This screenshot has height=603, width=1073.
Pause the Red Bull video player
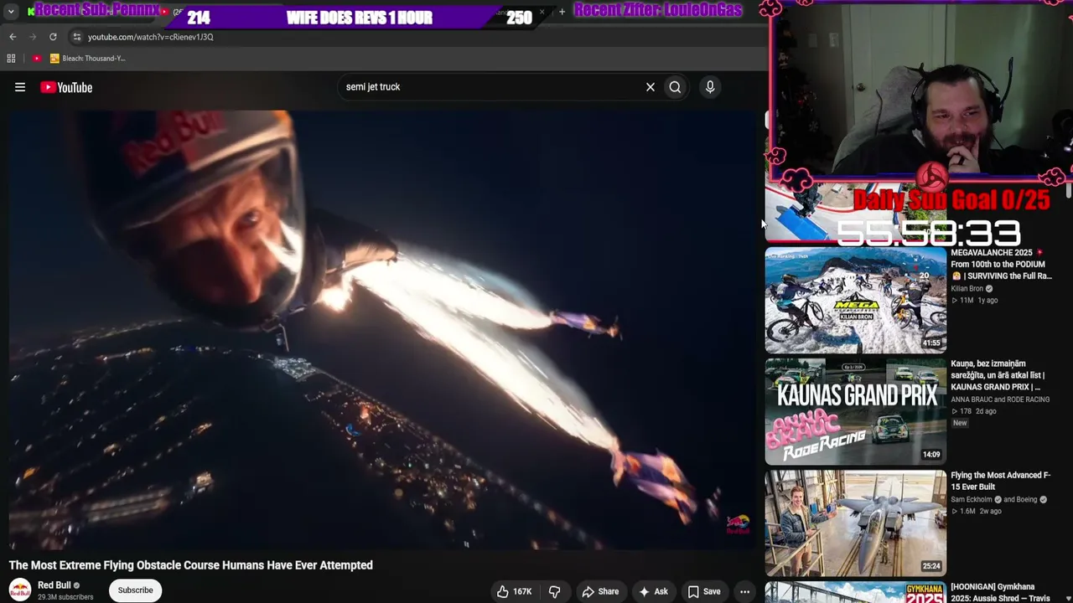[x=382, y=331]
